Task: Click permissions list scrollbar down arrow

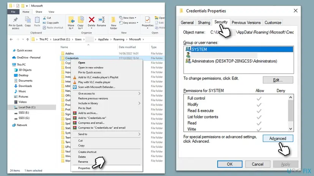Action: [290, 129]
